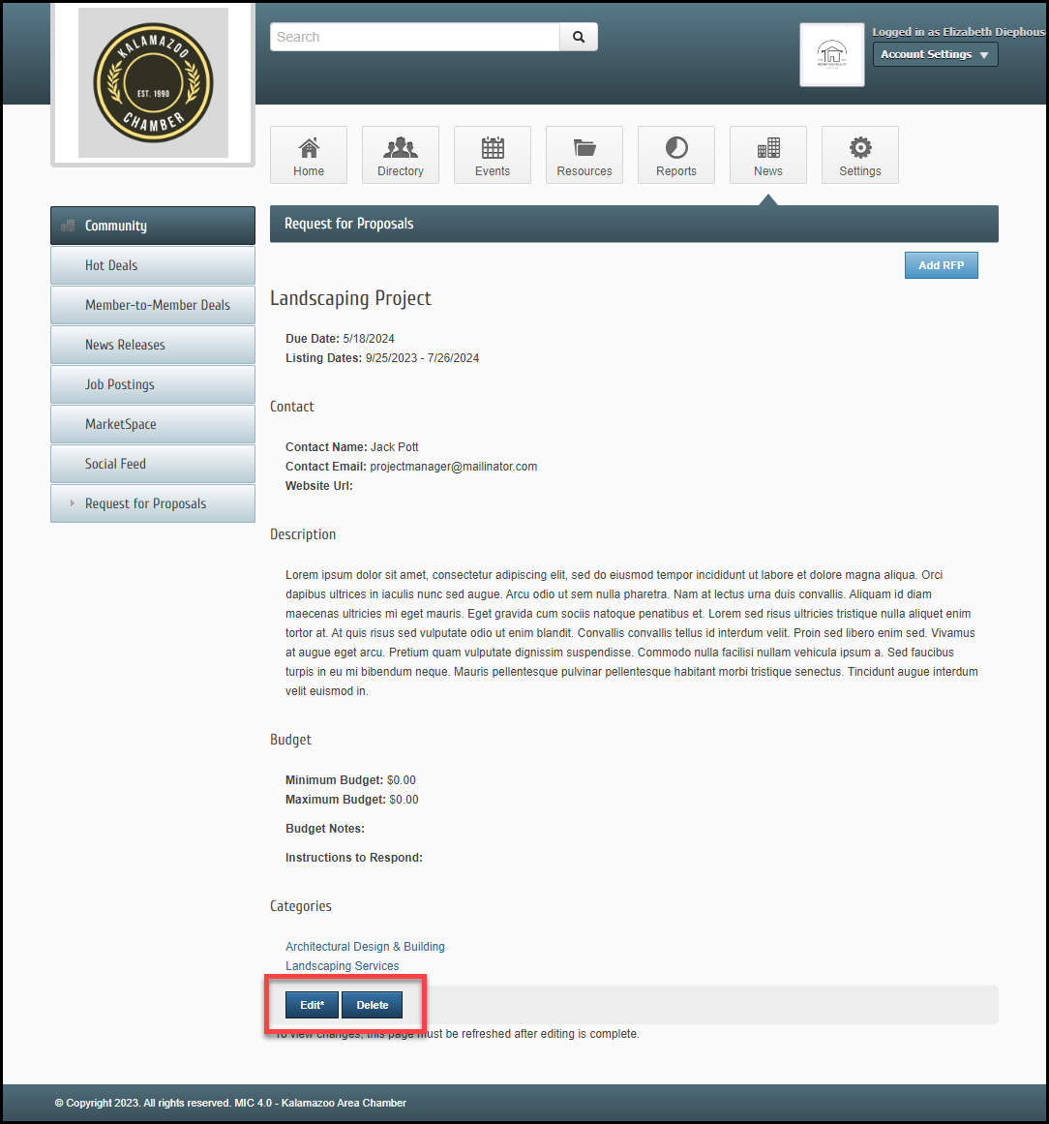
Task: Click contact name Jack Pott
Action: 394,446
